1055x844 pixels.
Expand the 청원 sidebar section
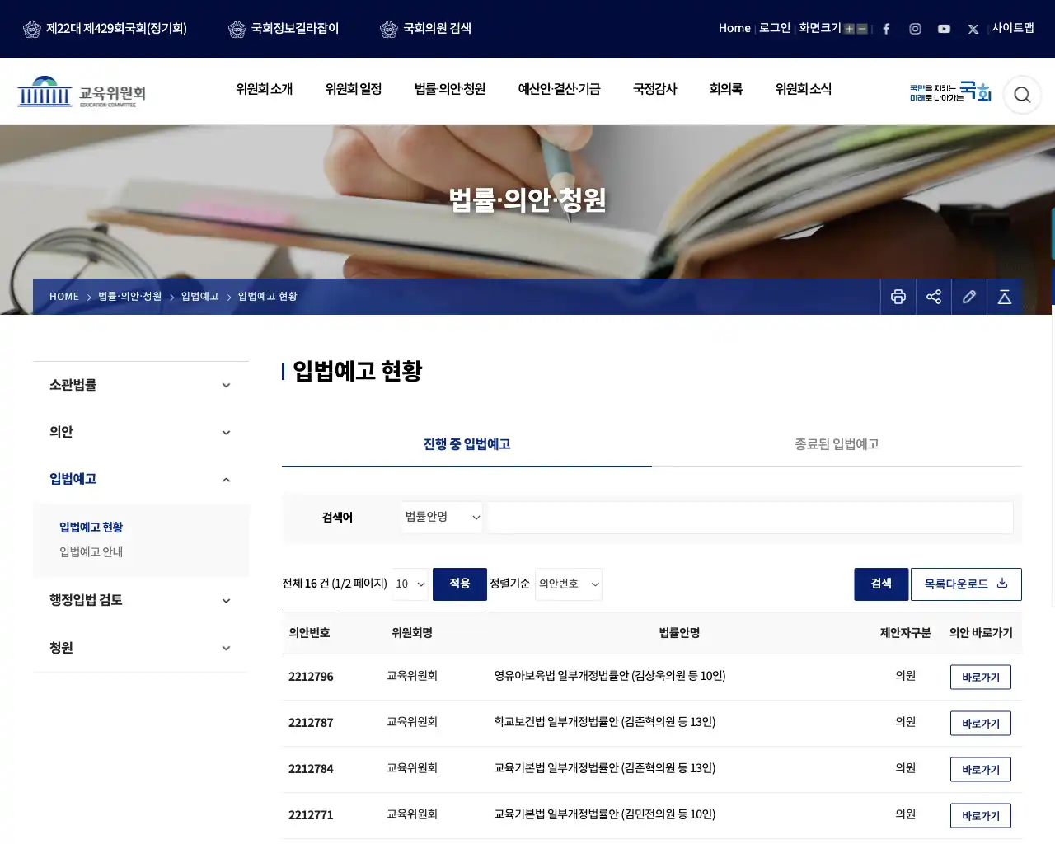(x=141, y=648)
